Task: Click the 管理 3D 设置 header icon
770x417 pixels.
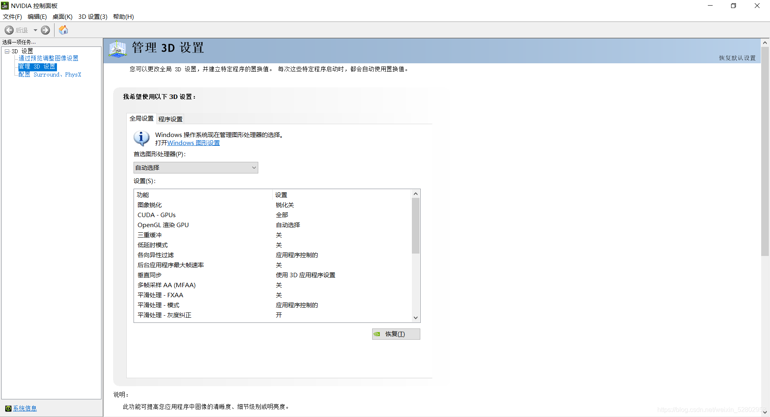Action: (x=117, y=49)
